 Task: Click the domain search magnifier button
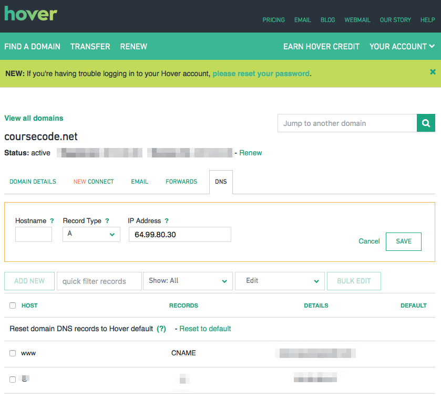click(426, 123)
